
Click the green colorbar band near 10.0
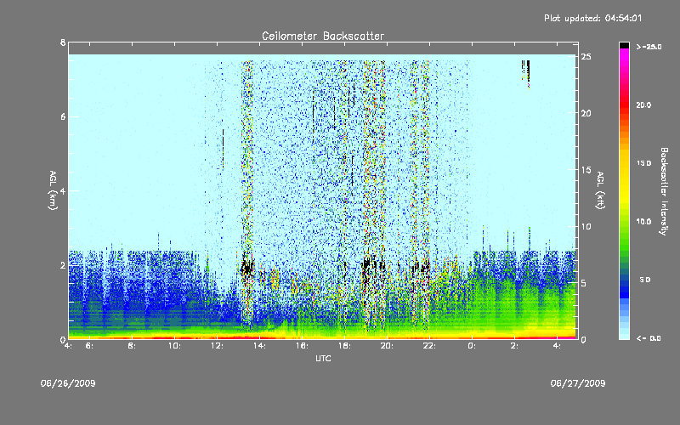point(624,222)
